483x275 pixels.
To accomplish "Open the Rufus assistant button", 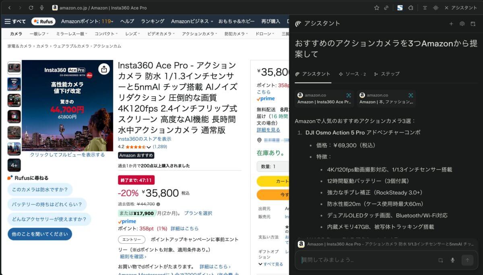I will pos(43,21).
